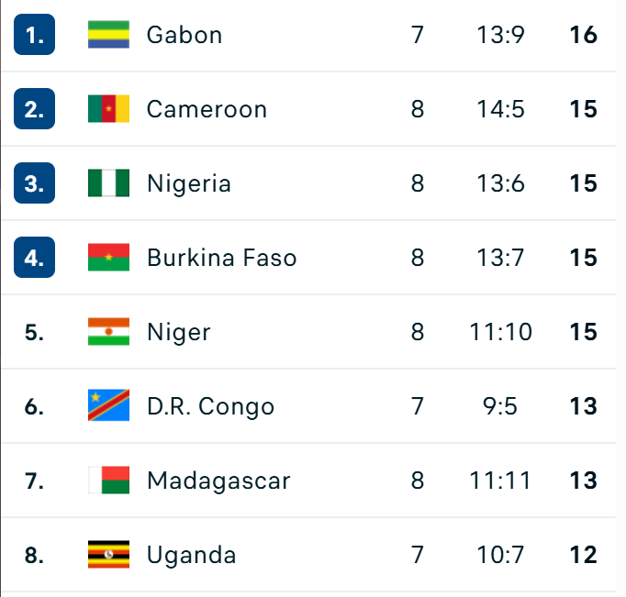
Task: Click the Burkina Faso flag icon
Action: point(108,258)
